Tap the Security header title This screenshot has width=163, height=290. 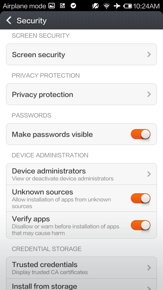tap(32, 21)
